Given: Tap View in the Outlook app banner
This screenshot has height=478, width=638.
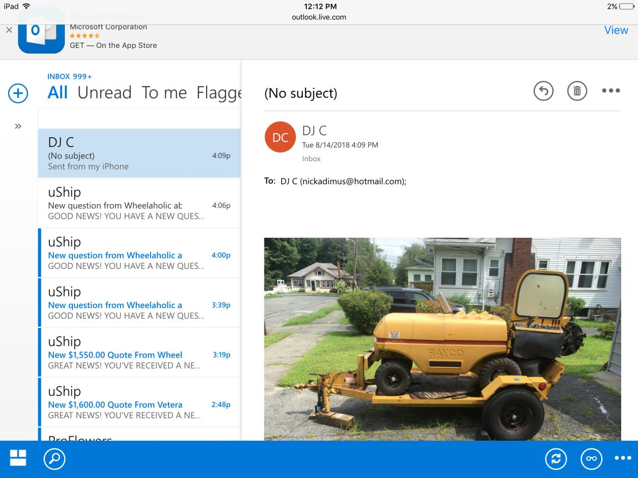Looking at the screenshot, I should coord(616,30).
